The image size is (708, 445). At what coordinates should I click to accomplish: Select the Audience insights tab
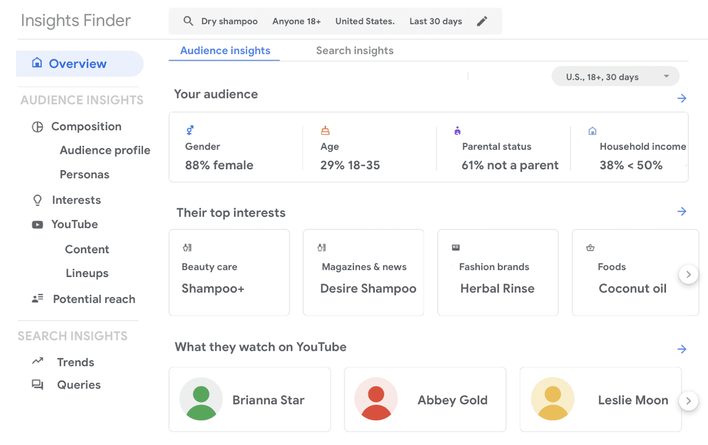point(225,51)
